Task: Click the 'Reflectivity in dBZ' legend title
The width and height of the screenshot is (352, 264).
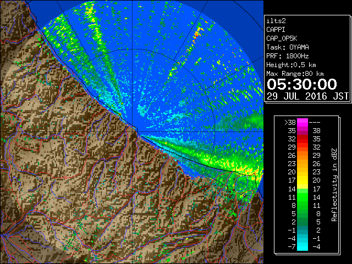Action: click(x=334, y=185)
